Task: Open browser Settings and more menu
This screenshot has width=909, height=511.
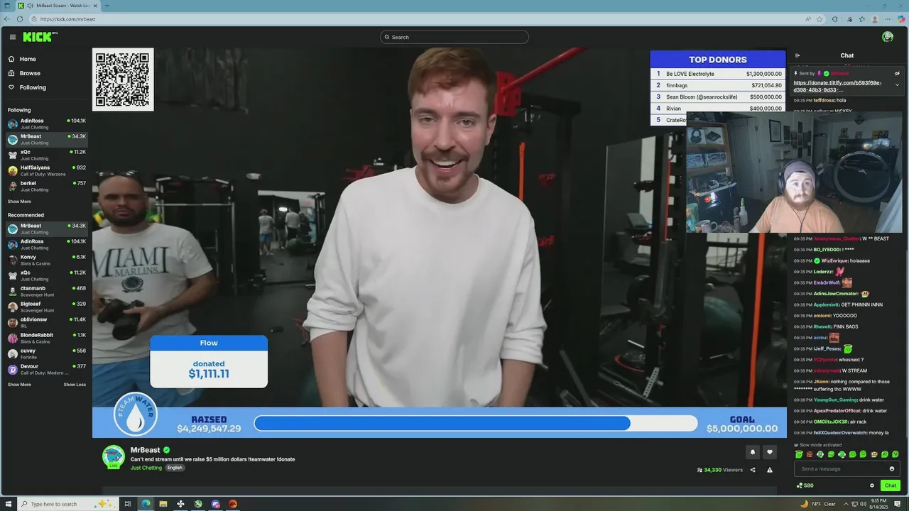Action: 888,19
